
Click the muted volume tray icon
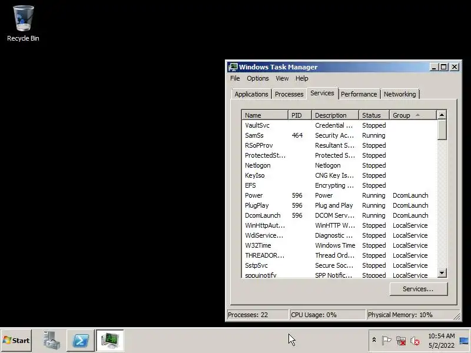[415, 341]
